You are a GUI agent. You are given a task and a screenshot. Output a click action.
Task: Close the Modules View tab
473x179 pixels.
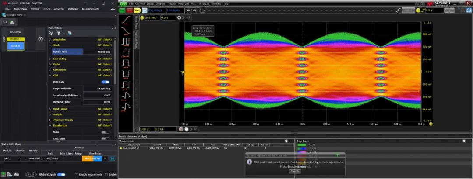click(x=25, y=15)
